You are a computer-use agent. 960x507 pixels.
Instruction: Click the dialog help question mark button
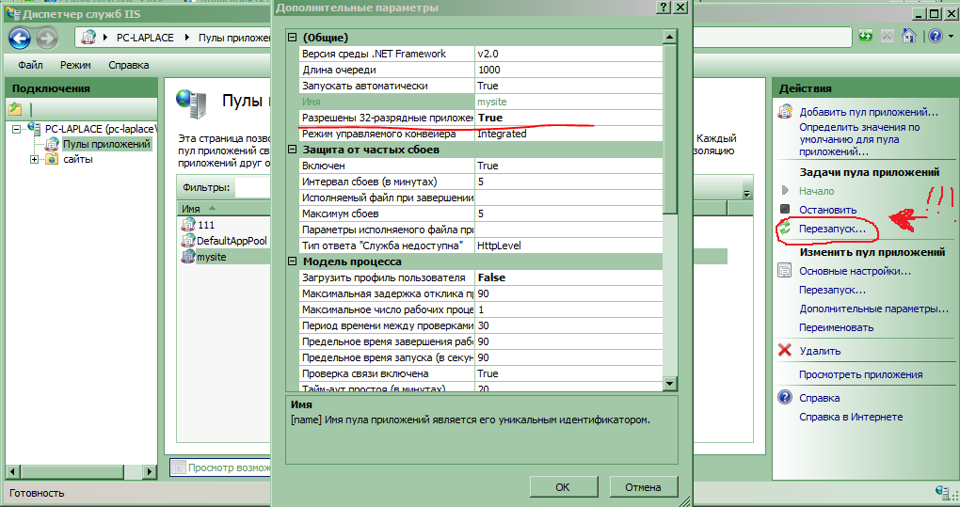pyautogui.click(x=664, y=8)
